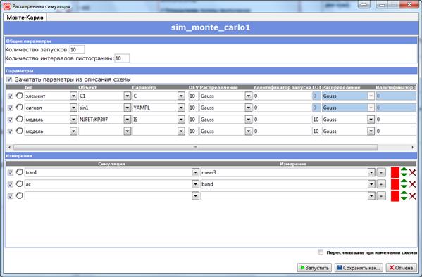Click the application icon in the title bar
This screenshot has height=277, width=422.
pyautogui.click(x=7, y=6)
